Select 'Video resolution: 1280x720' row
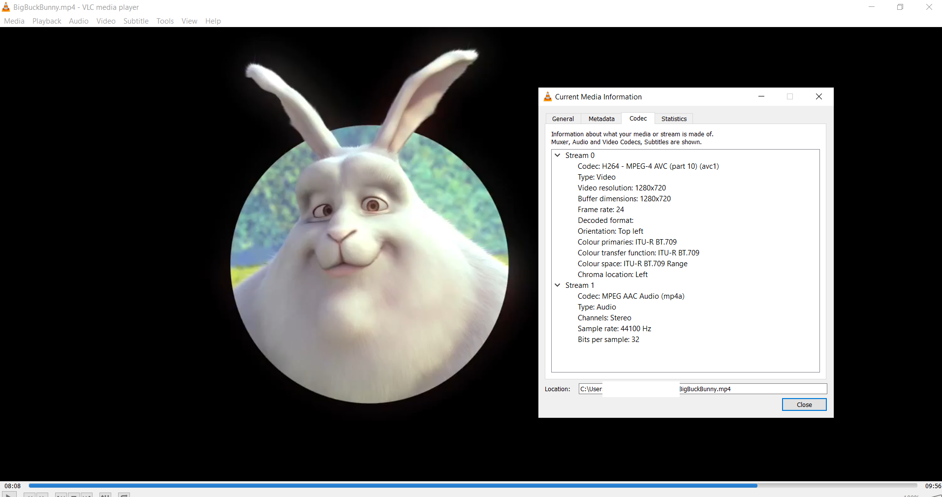This screenshot has height=497, width=942. 622,188
